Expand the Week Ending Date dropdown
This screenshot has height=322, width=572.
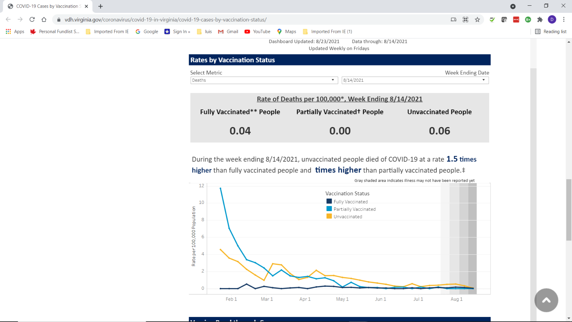click(x=415, y=80)
